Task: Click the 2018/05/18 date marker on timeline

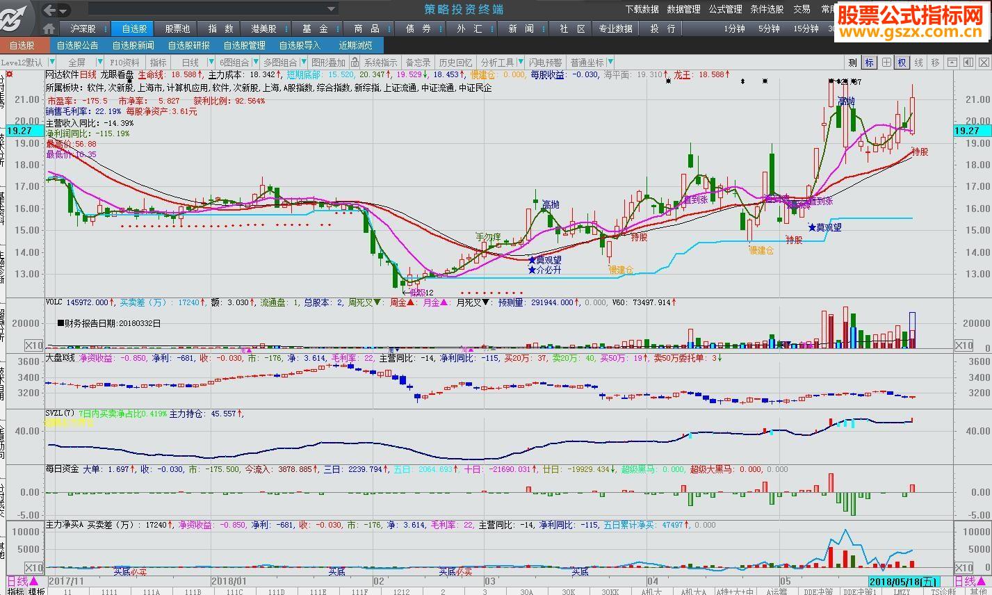Action: pyautogui.click(x=902, y=581)
